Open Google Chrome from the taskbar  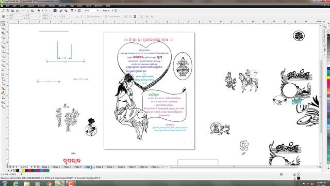tap(48, 183)
